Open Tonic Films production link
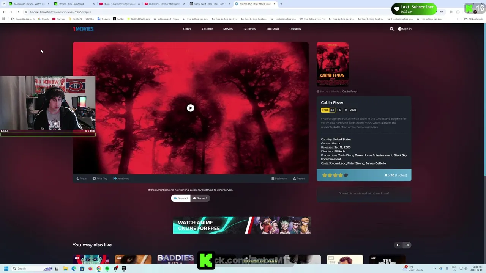 346,155
